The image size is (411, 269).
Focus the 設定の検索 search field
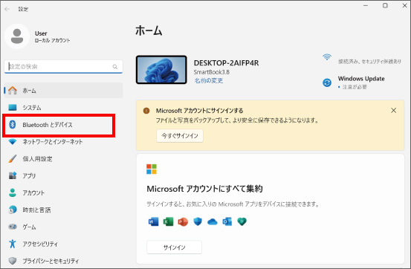tap(63, 67)
